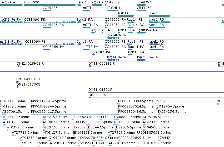Select the RP003385698.5prime EST label
The image size is (224, 147).
coord(154,133)
